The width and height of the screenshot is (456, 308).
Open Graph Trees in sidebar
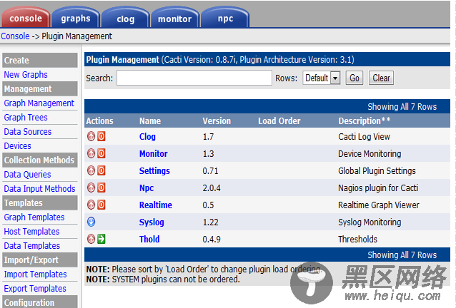click(x=26, y=118)
